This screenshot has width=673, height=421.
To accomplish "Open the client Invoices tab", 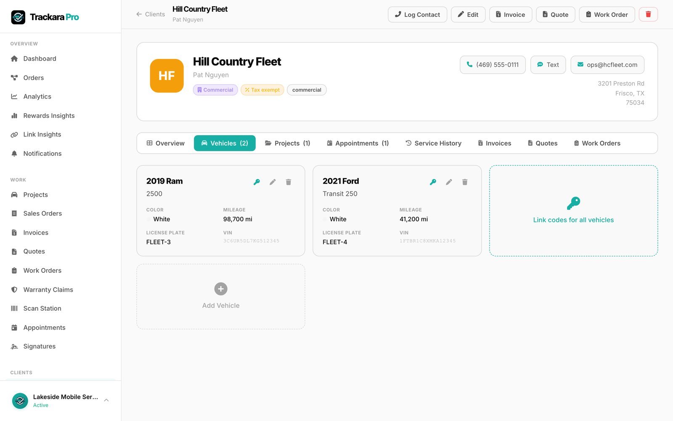I will [x=495, y=143].
